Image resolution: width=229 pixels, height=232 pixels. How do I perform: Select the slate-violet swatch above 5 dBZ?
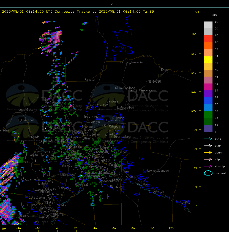click(x=208, y=128)
